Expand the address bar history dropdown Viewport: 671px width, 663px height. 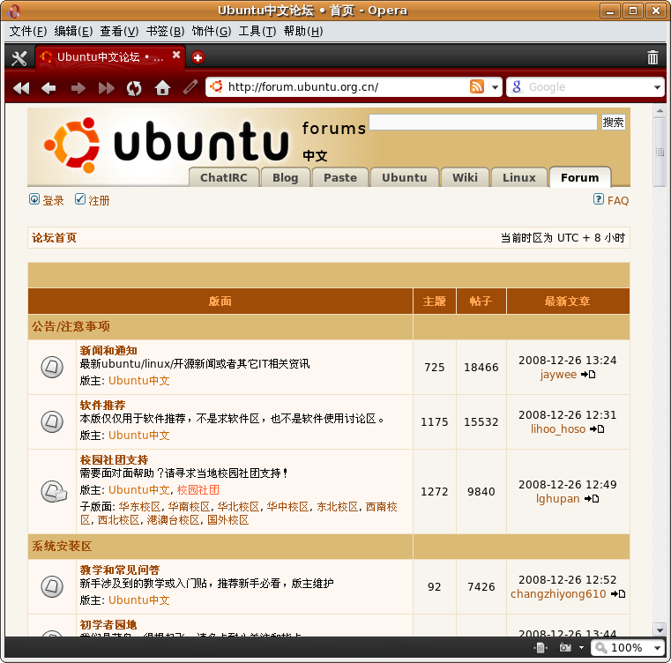pyautogui.click(x=495, y=87)
